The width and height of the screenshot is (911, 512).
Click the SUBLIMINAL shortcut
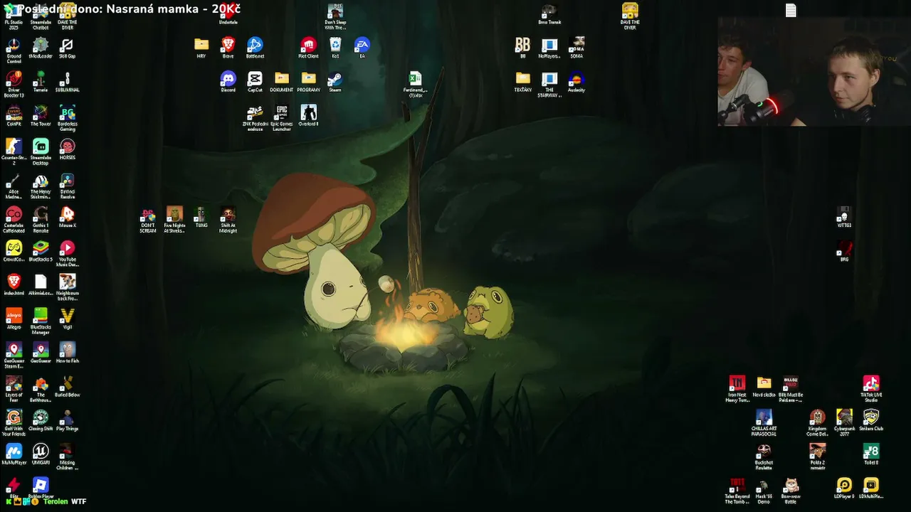[x=67, y=82]
